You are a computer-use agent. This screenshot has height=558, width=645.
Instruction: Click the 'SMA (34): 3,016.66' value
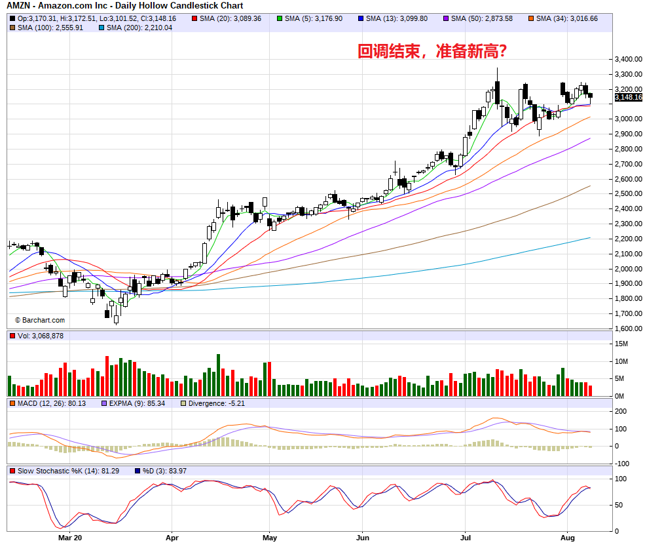(567, 18)
